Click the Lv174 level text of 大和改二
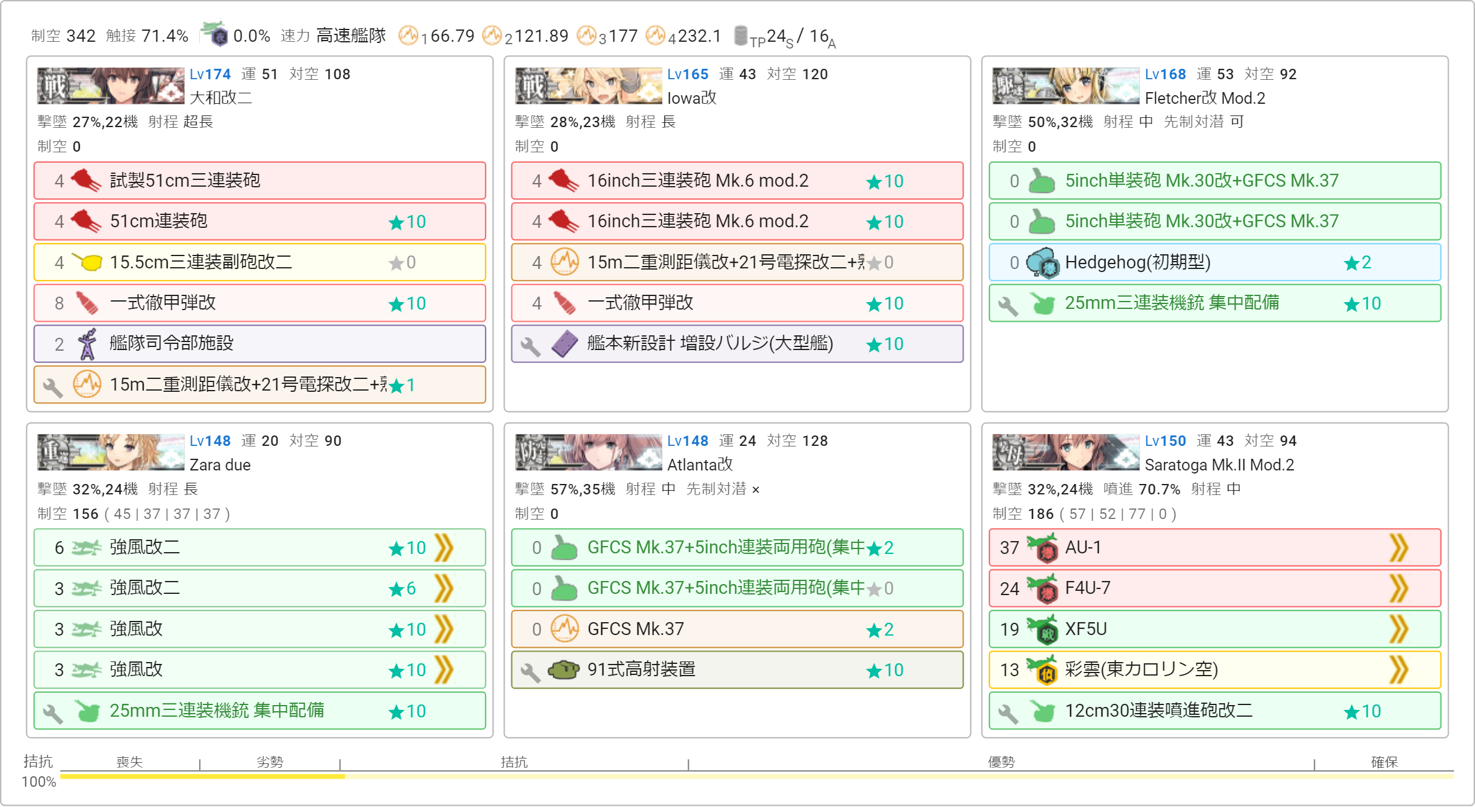 [x=210, y=74]
